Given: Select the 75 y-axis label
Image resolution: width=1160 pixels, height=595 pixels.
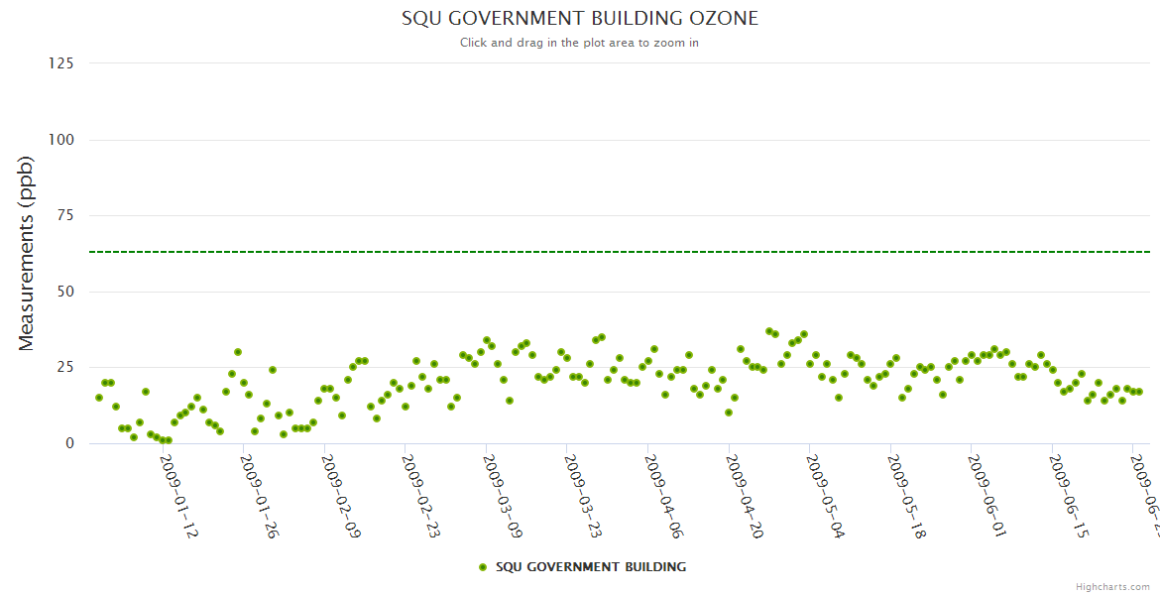Looking at the screenshot, I should pos(64,215).
